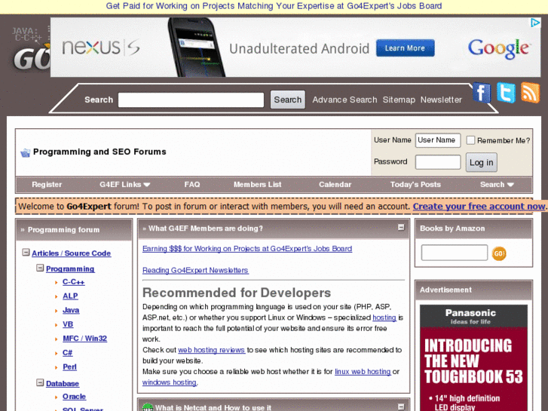Collapse the Articles / Source Code tree node
Screen dimensions: 548x411
pyautogui.click(x=26, y=252)
